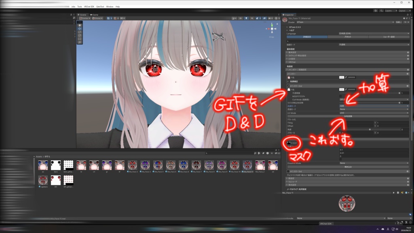
Task: Open the GatoTool menu
Action: point(100,6)
